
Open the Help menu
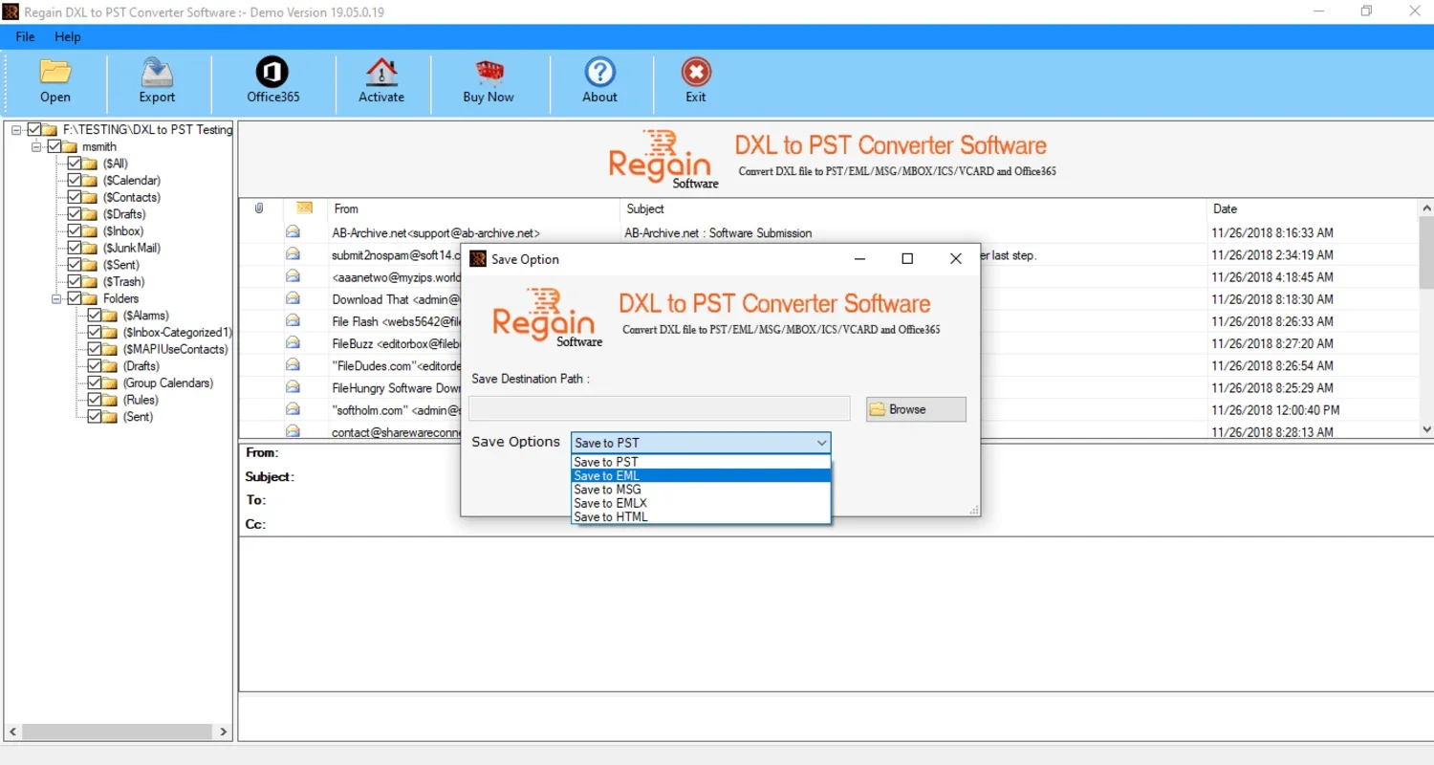click(68, 36)
